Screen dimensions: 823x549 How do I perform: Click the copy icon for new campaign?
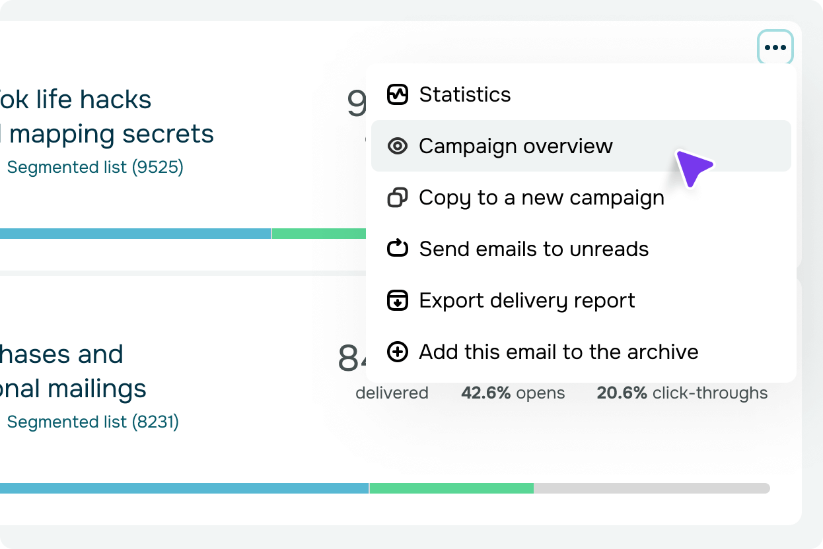(x=397, y=197)
